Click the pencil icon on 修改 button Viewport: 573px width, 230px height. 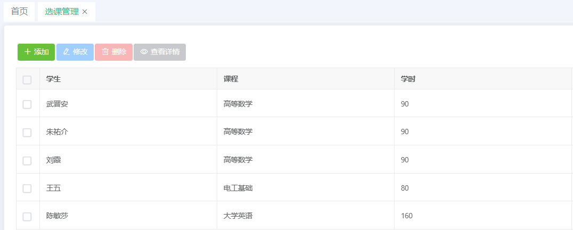click(67, 52)
